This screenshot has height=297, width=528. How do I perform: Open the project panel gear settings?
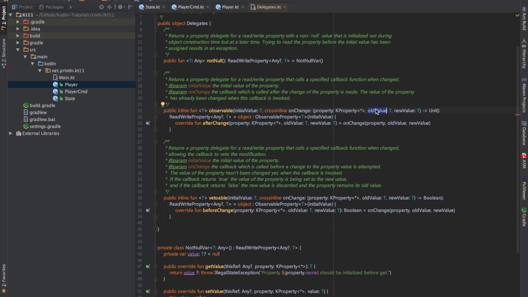pos(120,7)
